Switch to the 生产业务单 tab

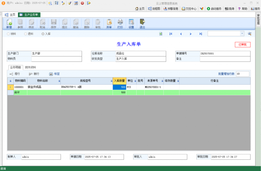coord(29,15)
